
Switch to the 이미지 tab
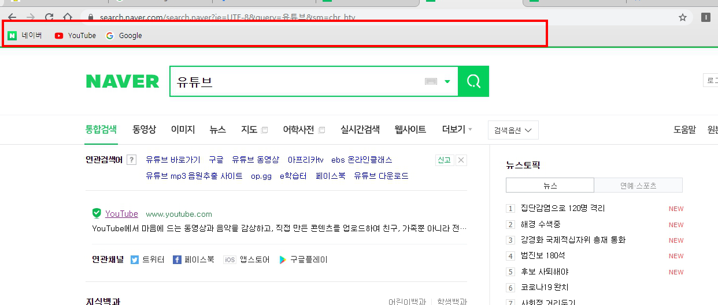coord(183,130)
